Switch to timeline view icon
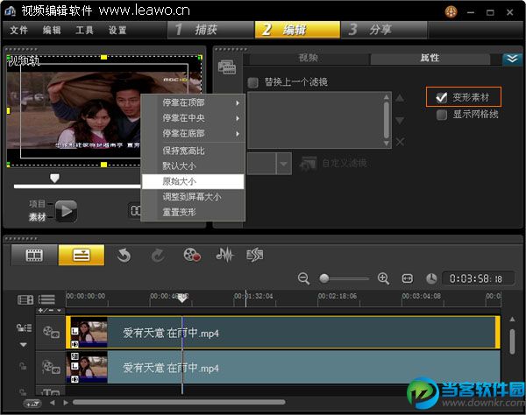This screenshot has width=526, height=415. pyautogui.click(x=81, y=255)
